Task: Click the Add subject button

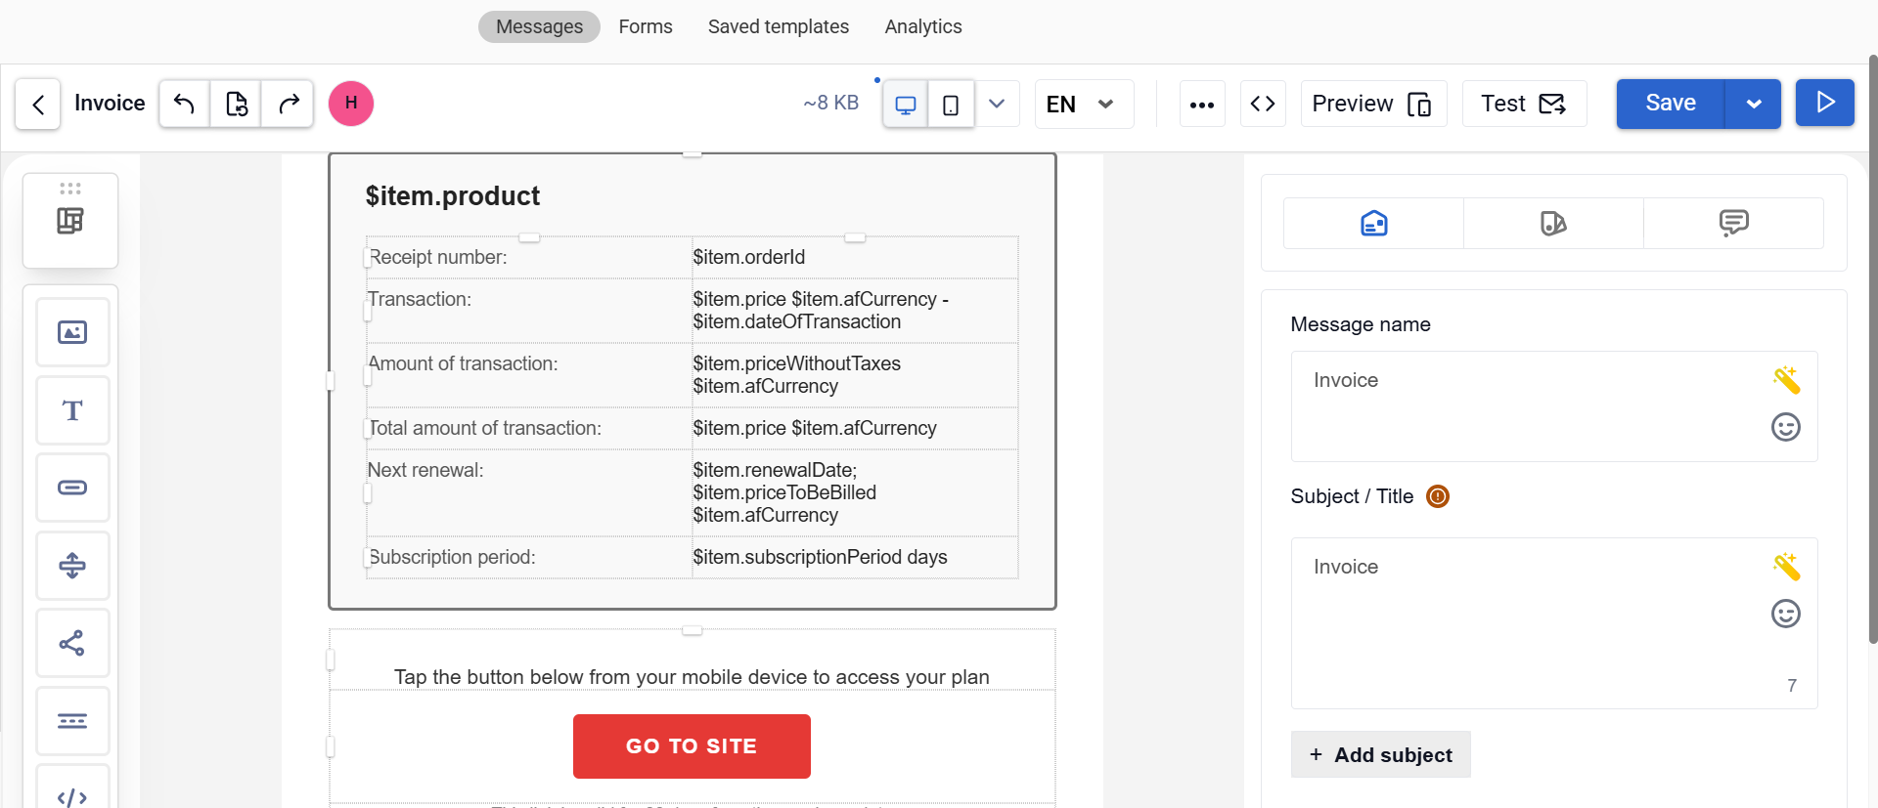Action: click(x=1380, y=754)
